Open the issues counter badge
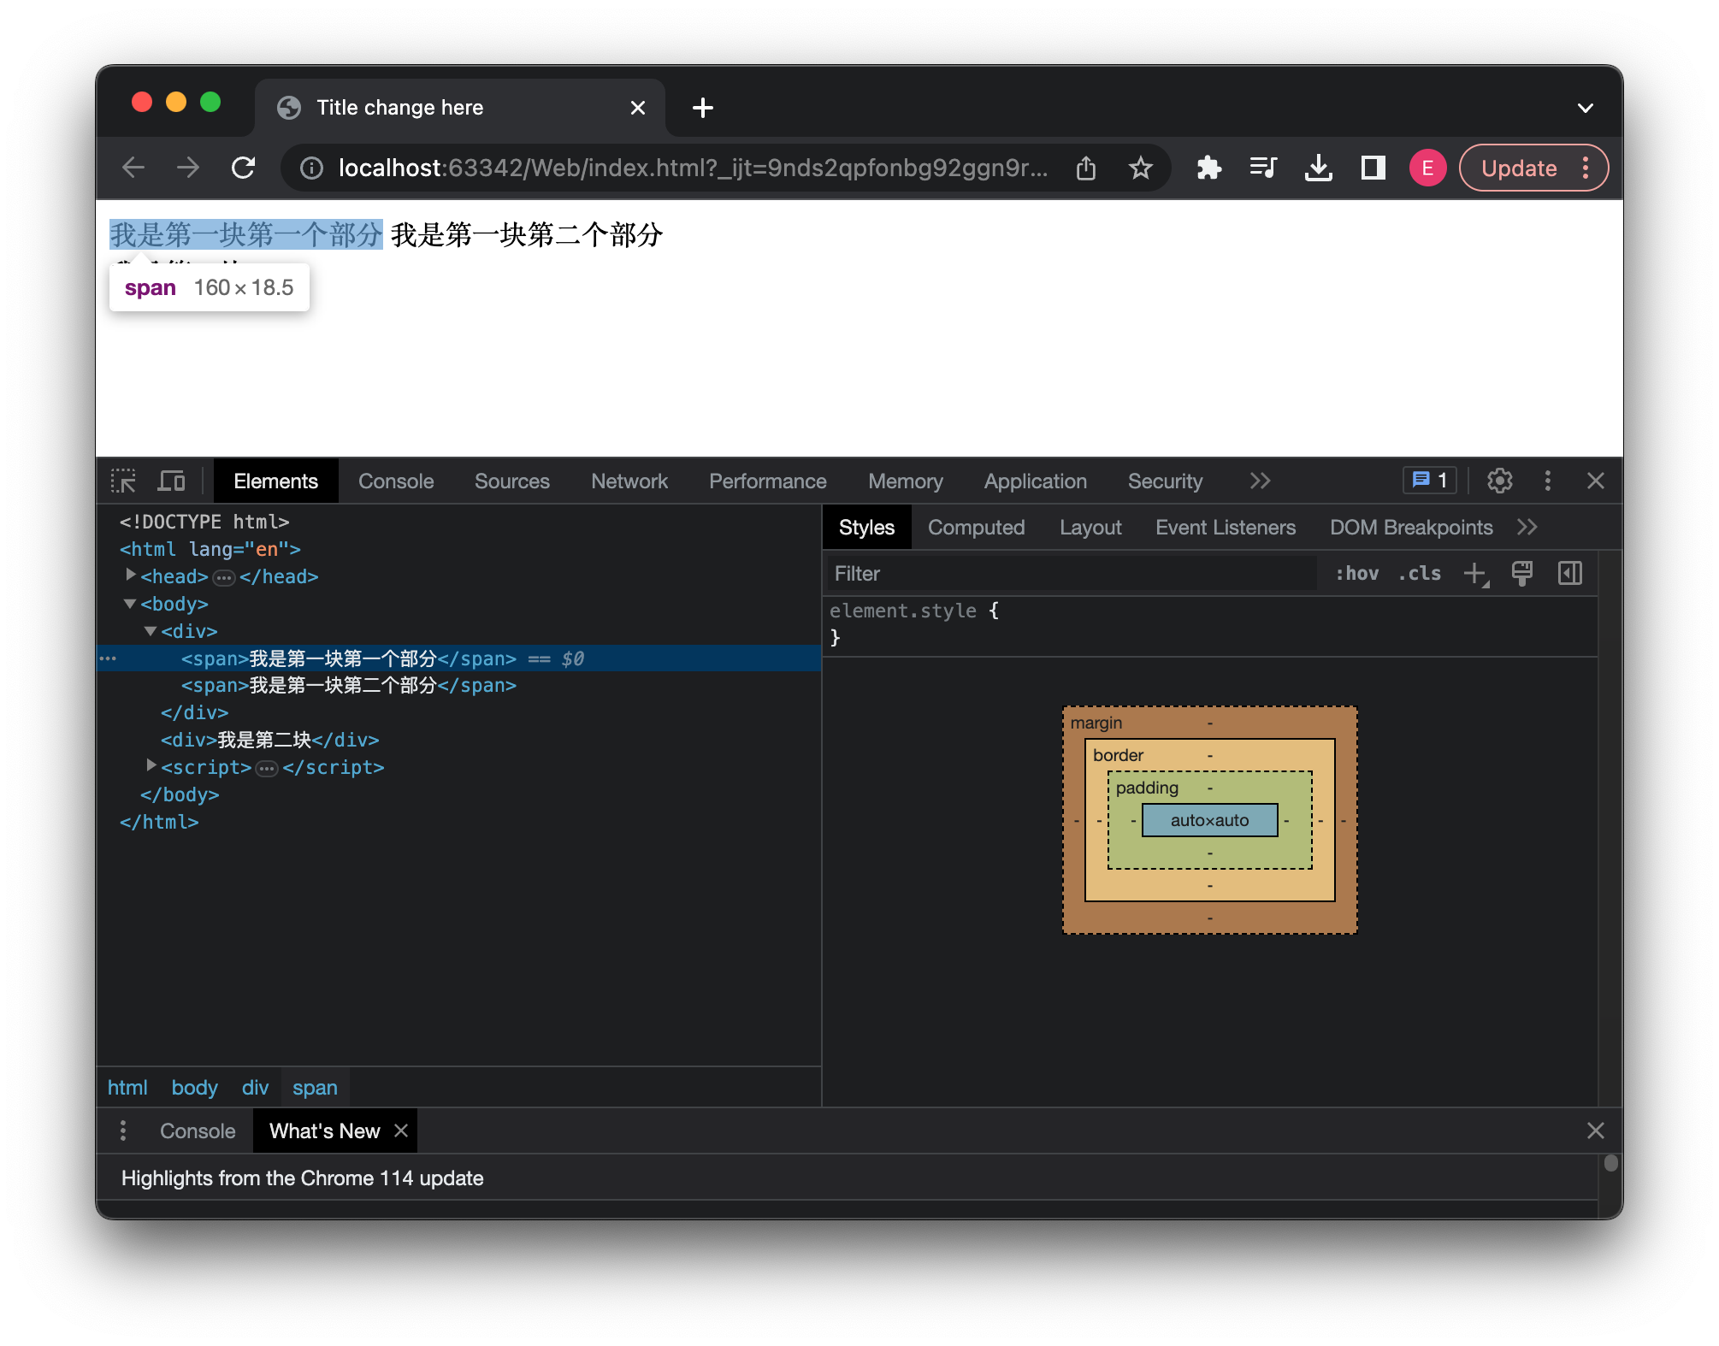1719x1346 pixels. 1430,480
